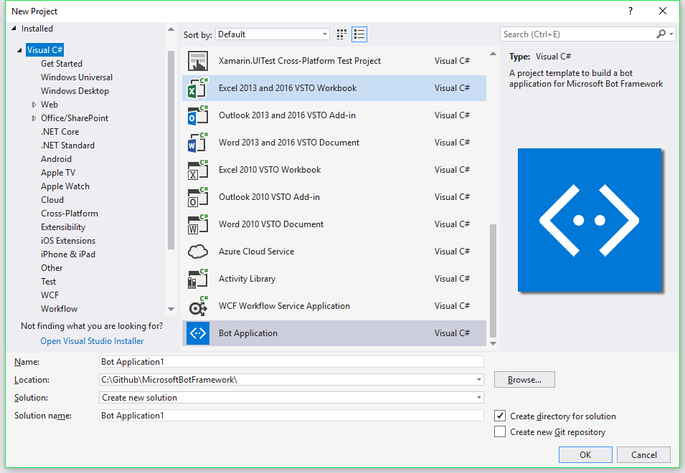This screenshot has width=685, height=473.
Task: Click the Activity Library template icon
Action: [198, 279]
